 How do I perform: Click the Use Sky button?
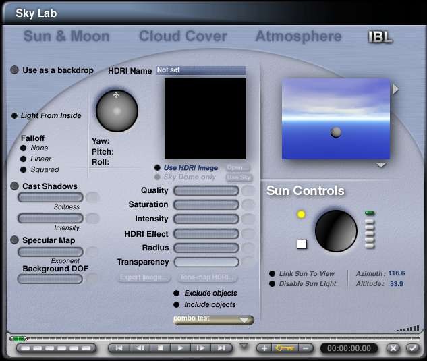(x=238, y=177)
